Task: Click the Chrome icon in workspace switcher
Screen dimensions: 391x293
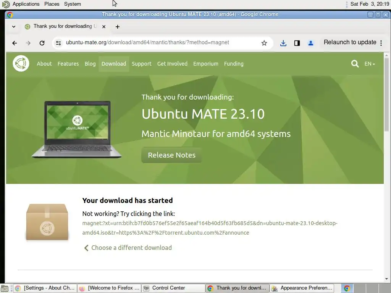Action: pyautogui.click(x=347, y=288)
